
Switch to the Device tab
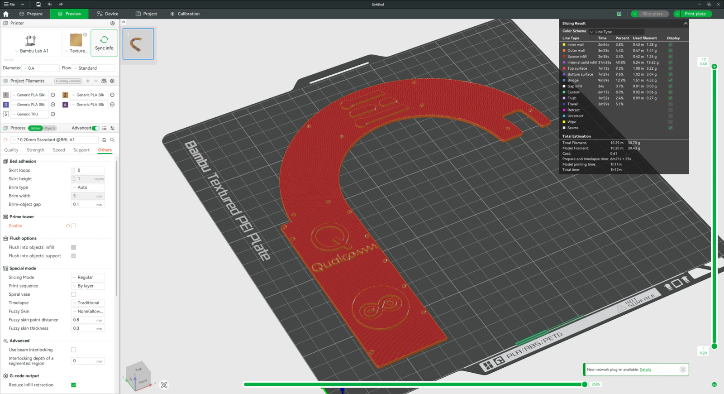click(x=108, y=14)
